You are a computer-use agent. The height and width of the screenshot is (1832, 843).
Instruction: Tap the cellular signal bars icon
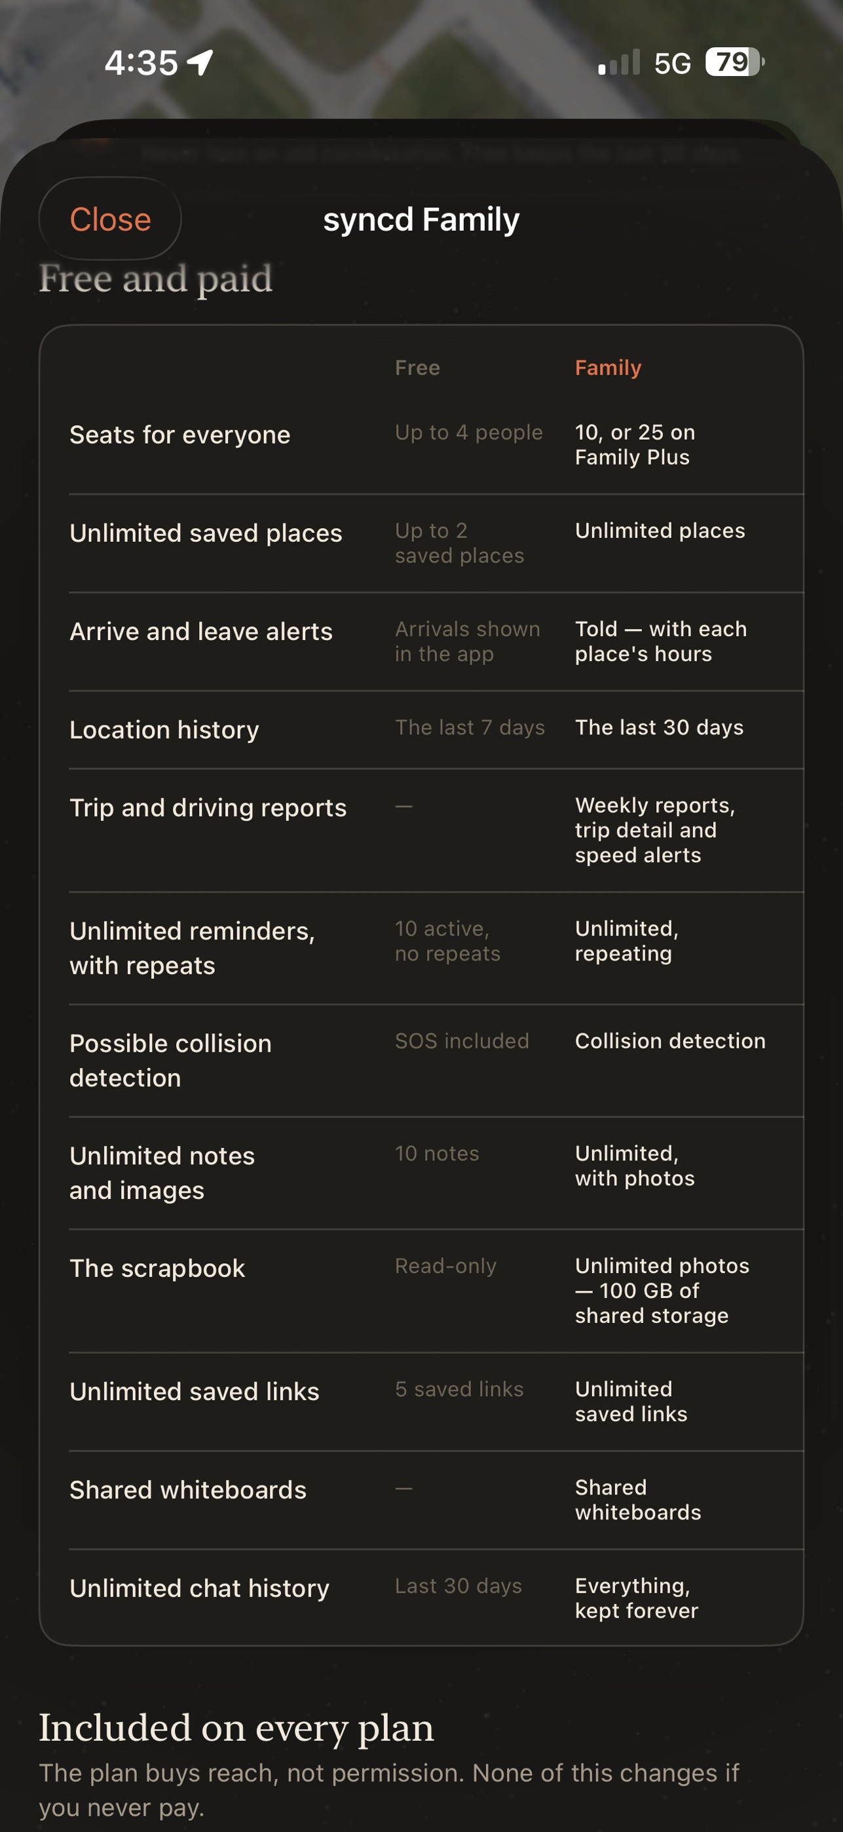pos(619,63)
